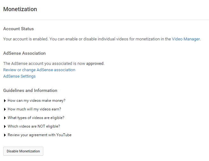Click the bold "approved" status word
This screenshot has width=209, height=161.
click(x=95, y=63)
